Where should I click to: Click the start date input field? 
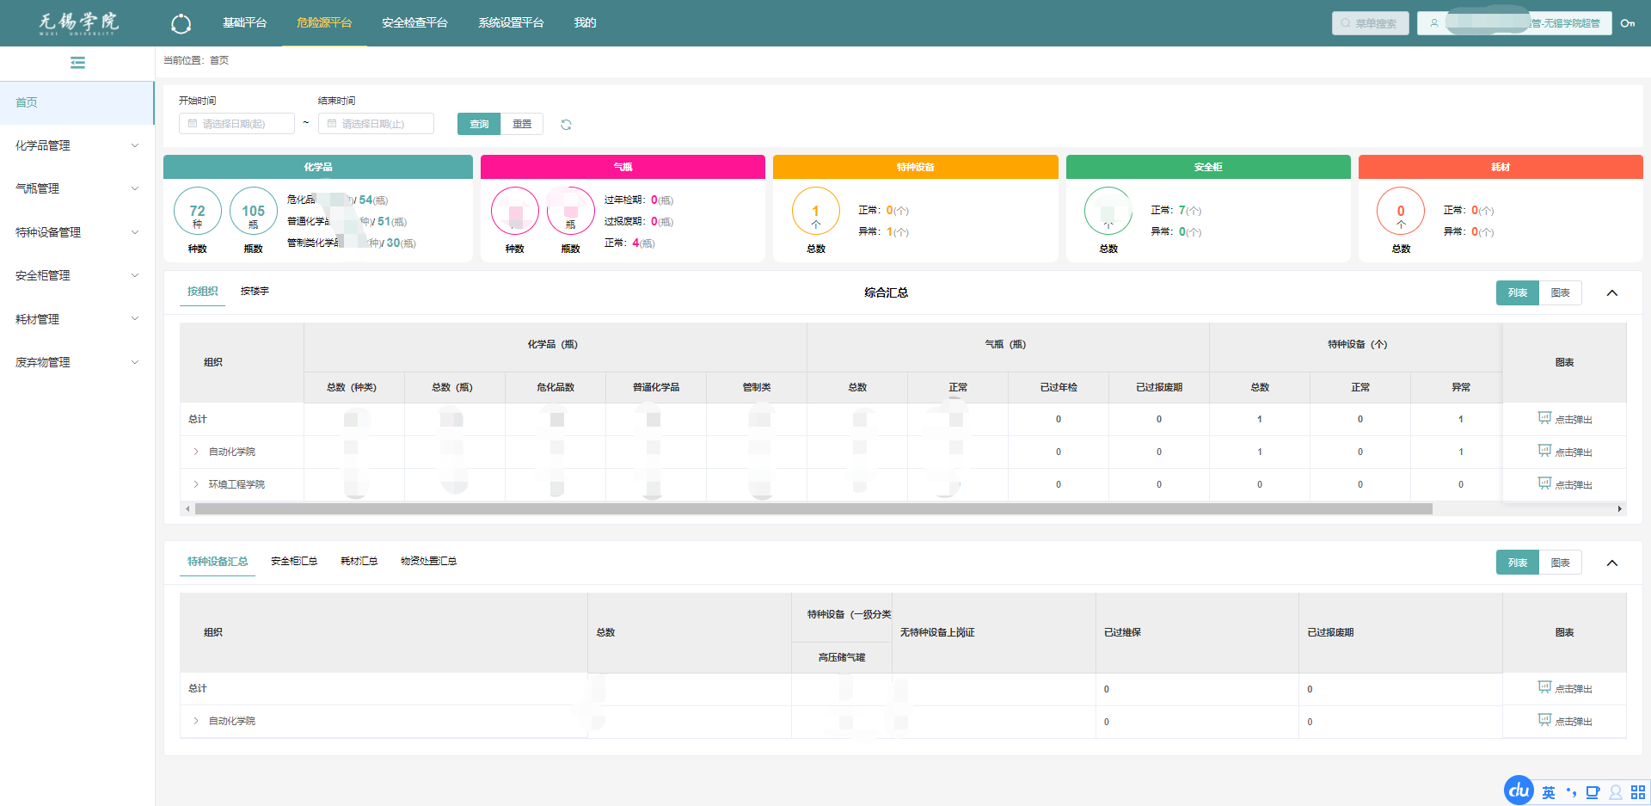237,125
